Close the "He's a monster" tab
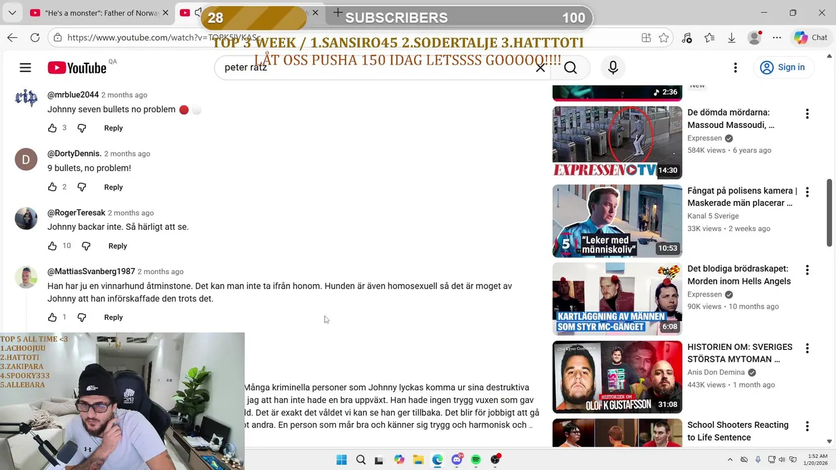The height and width of the screenshot is (470, 836). click(165, 13)
